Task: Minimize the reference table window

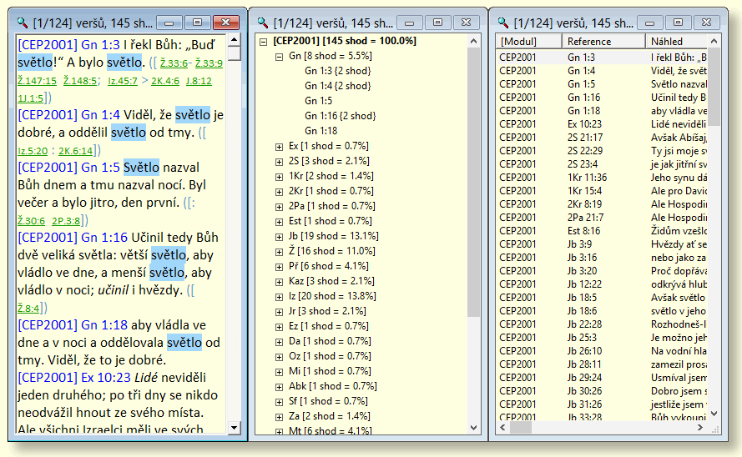Action: pos(651,22)
